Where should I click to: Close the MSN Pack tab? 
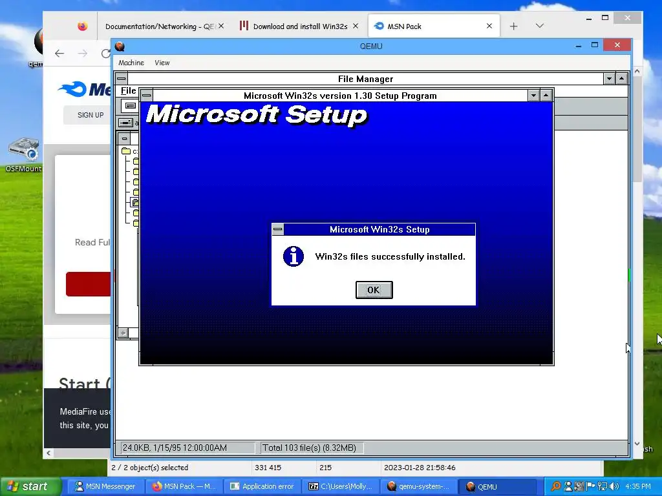click(x=489, y=26)
